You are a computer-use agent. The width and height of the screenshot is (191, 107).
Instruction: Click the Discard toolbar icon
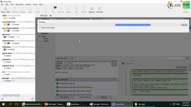(x=22, y=10)
